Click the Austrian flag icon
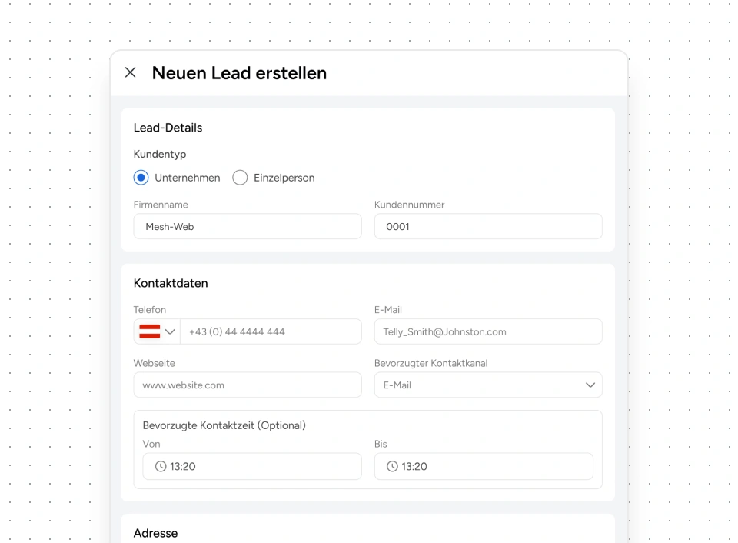 click(x=149, y=331)
